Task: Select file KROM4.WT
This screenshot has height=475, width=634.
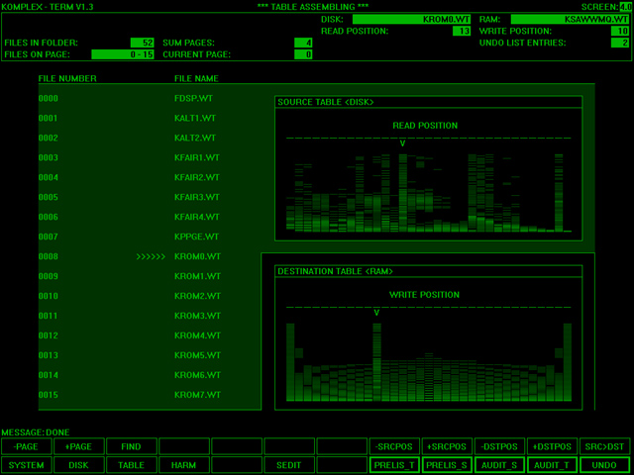Action: point(198,335)
